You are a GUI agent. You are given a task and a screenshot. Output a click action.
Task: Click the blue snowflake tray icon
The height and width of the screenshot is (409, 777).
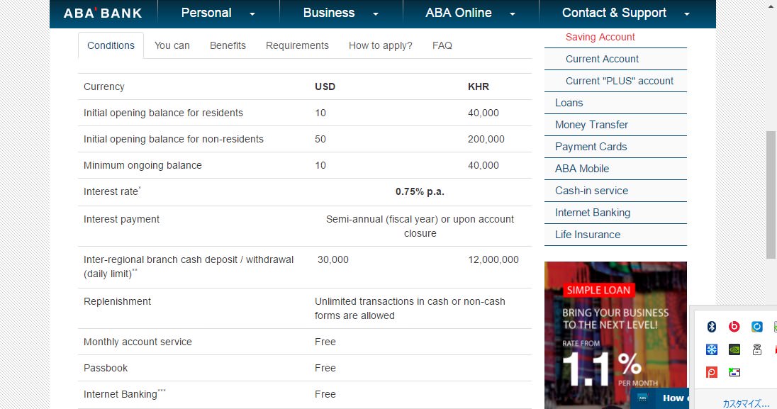coord(712,349)
